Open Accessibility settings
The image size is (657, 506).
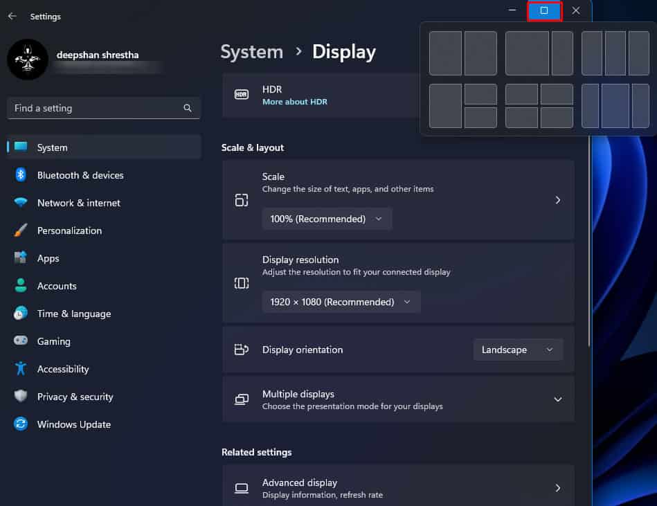104,368
